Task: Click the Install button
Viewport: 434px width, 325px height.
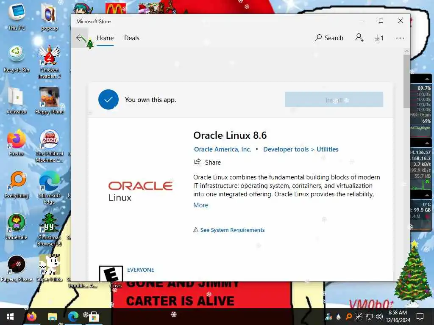Action: [x=334, y=100]
